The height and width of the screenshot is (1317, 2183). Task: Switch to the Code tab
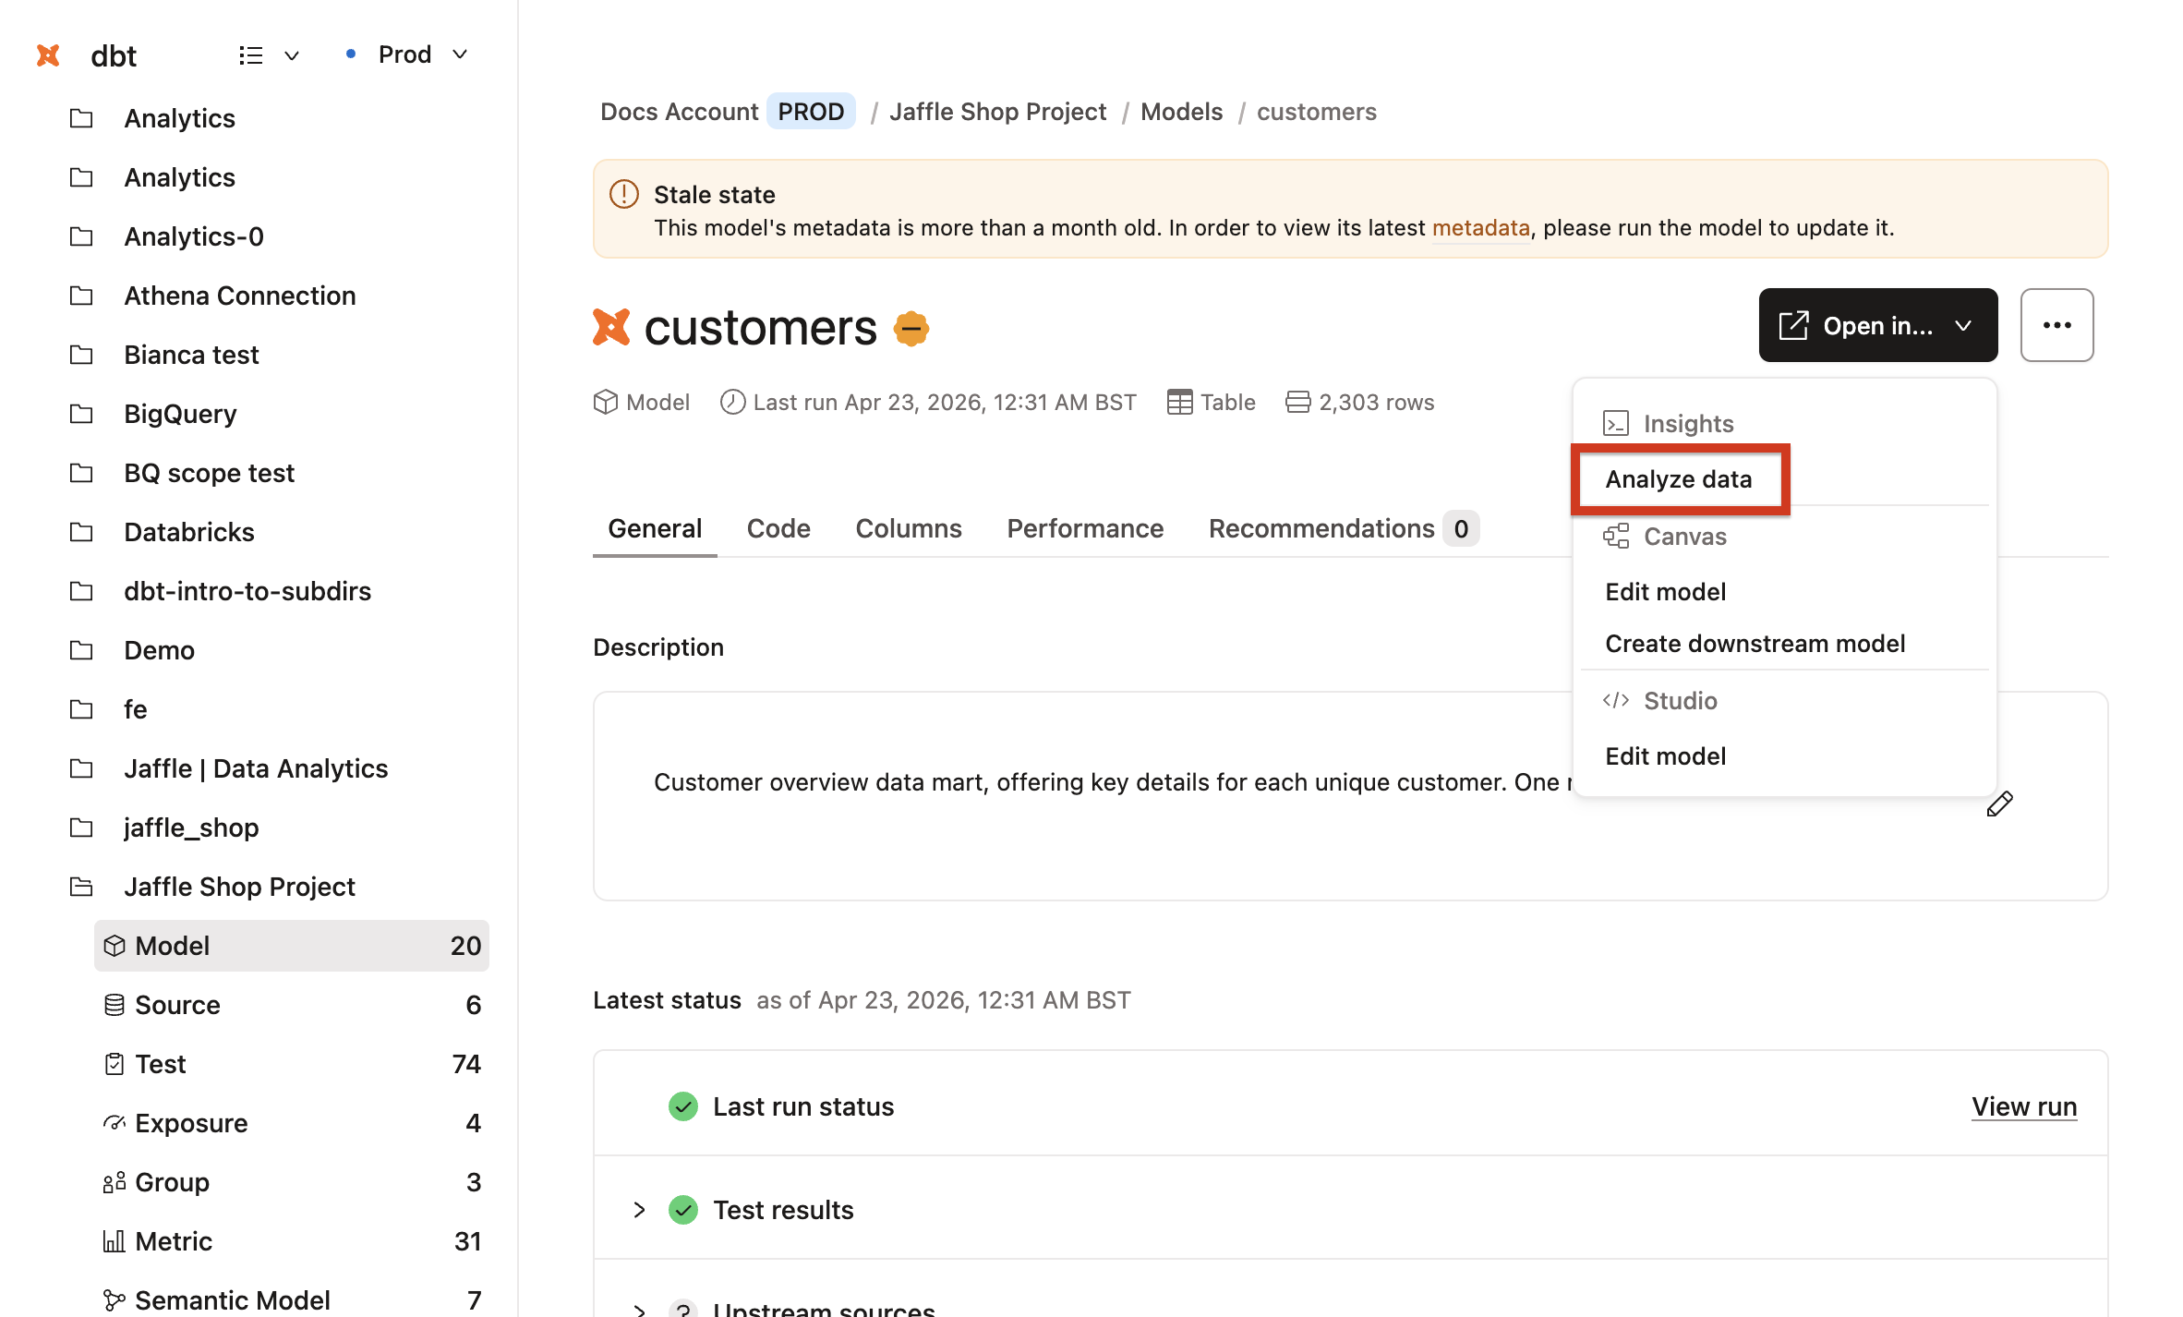[x=778, y=528]
